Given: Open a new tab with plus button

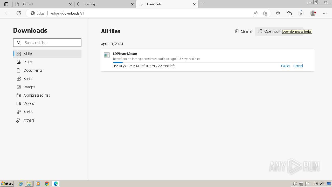Looking at the screenshot, I should 203,4.
